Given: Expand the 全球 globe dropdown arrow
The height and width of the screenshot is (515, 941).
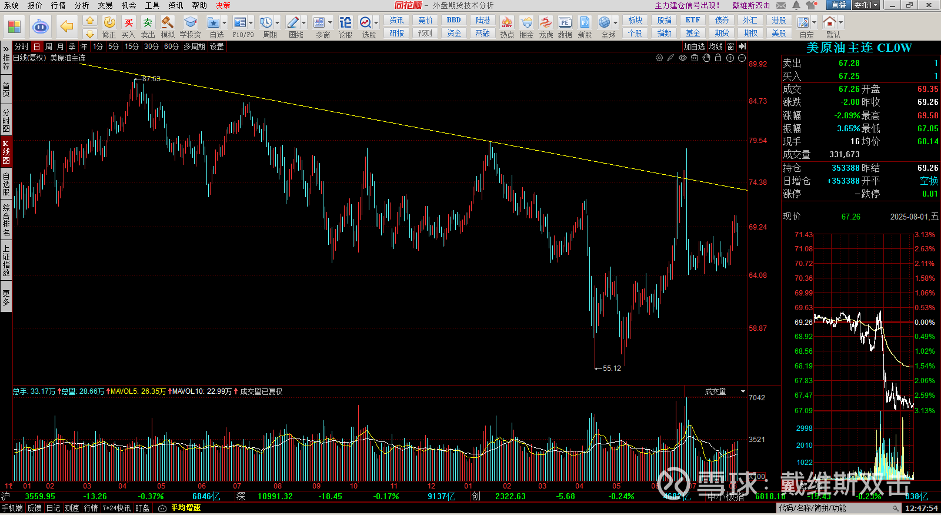Looking at the screenshot, I should (x=616, y=23).
